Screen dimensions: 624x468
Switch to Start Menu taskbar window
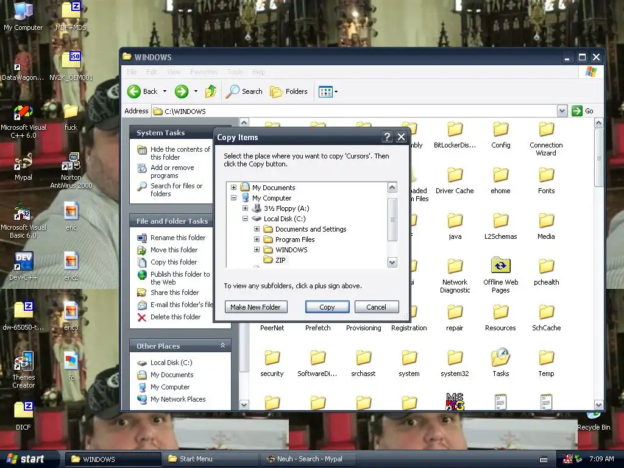point(210,459)
